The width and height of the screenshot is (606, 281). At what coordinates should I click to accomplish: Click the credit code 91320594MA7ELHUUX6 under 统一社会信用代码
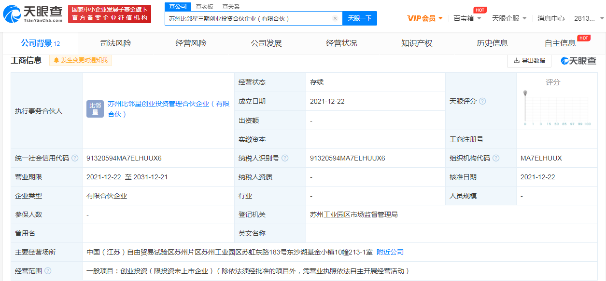(x=124, y=158)
